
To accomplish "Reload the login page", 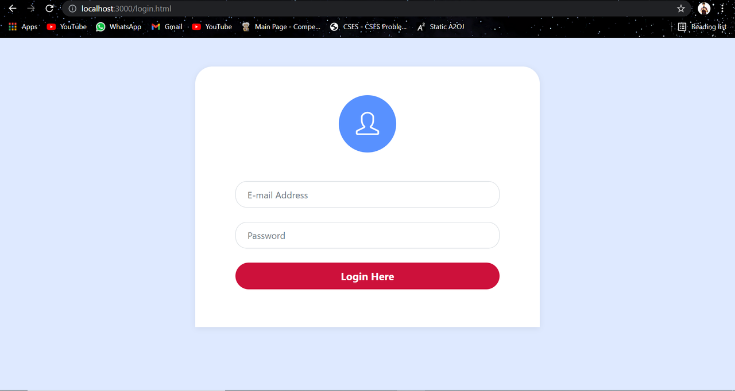I will point(49,9).
